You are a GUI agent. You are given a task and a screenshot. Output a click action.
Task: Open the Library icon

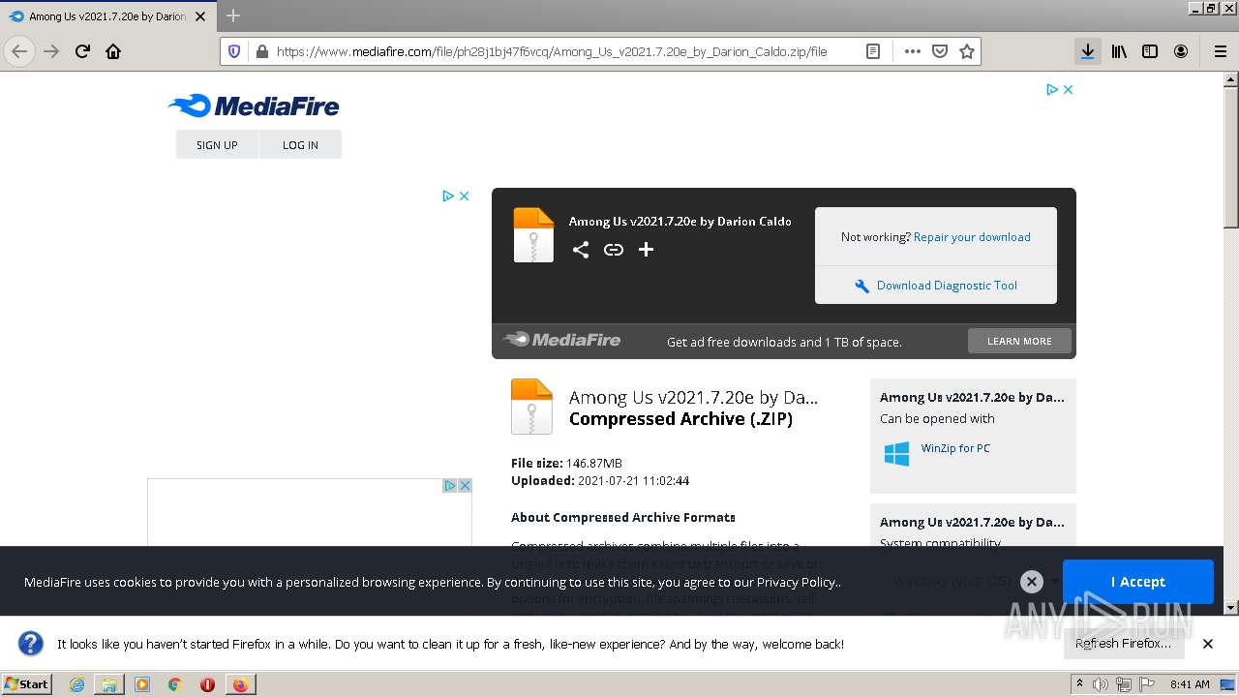click(x=1119, y=51)
